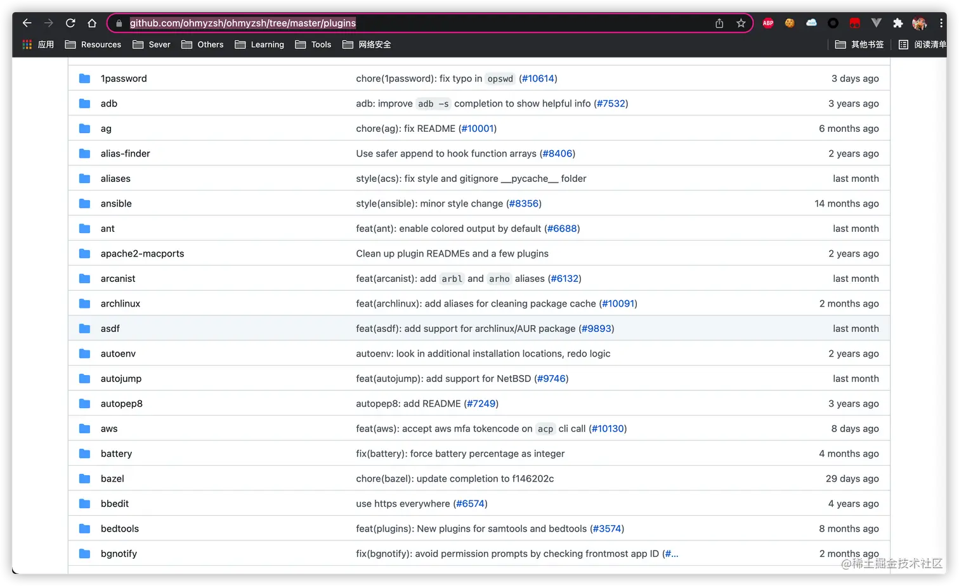Image resolution: width=959 pixels, height=586 pixels.
Task: Open commit 'Clean up plugin READMEs and a few plugins'
Action: pyautogui.click(x=452, y=253)
